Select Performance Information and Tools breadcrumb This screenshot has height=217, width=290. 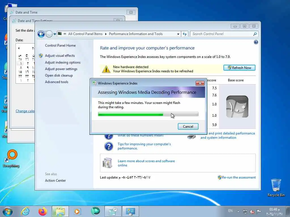(x=136, y=34)
